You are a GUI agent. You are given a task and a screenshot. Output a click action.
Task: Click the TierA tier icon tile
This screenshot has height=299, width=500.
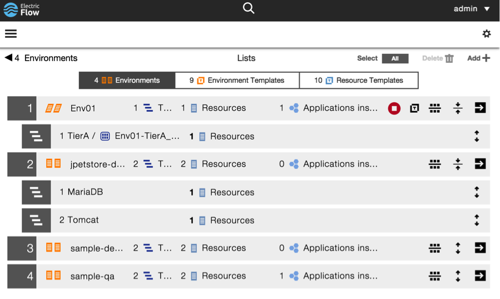coord(36,136)
